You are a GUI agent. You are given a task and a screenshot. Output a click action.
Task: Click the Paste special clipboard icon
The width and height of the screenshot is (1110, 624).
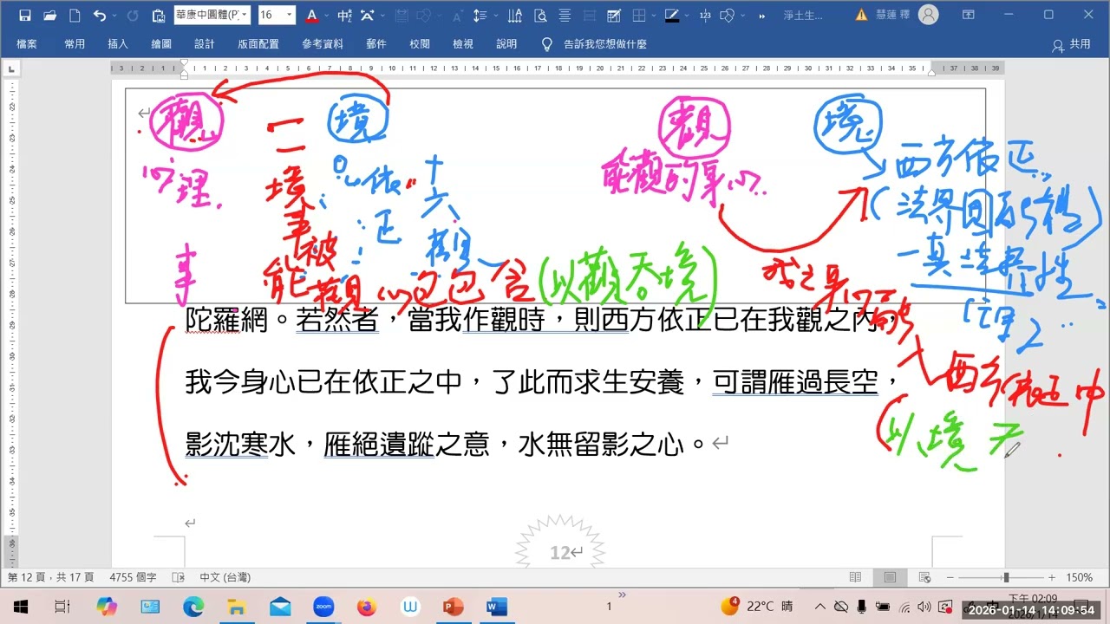[158, 15]
